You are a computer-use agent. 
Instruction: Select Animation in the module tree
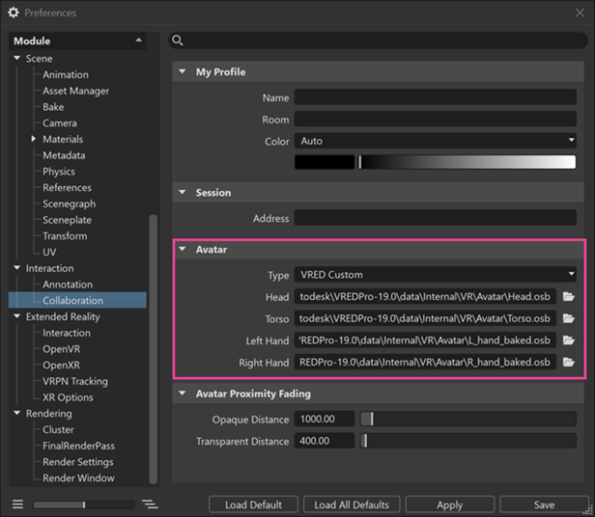tap(66, 74)
